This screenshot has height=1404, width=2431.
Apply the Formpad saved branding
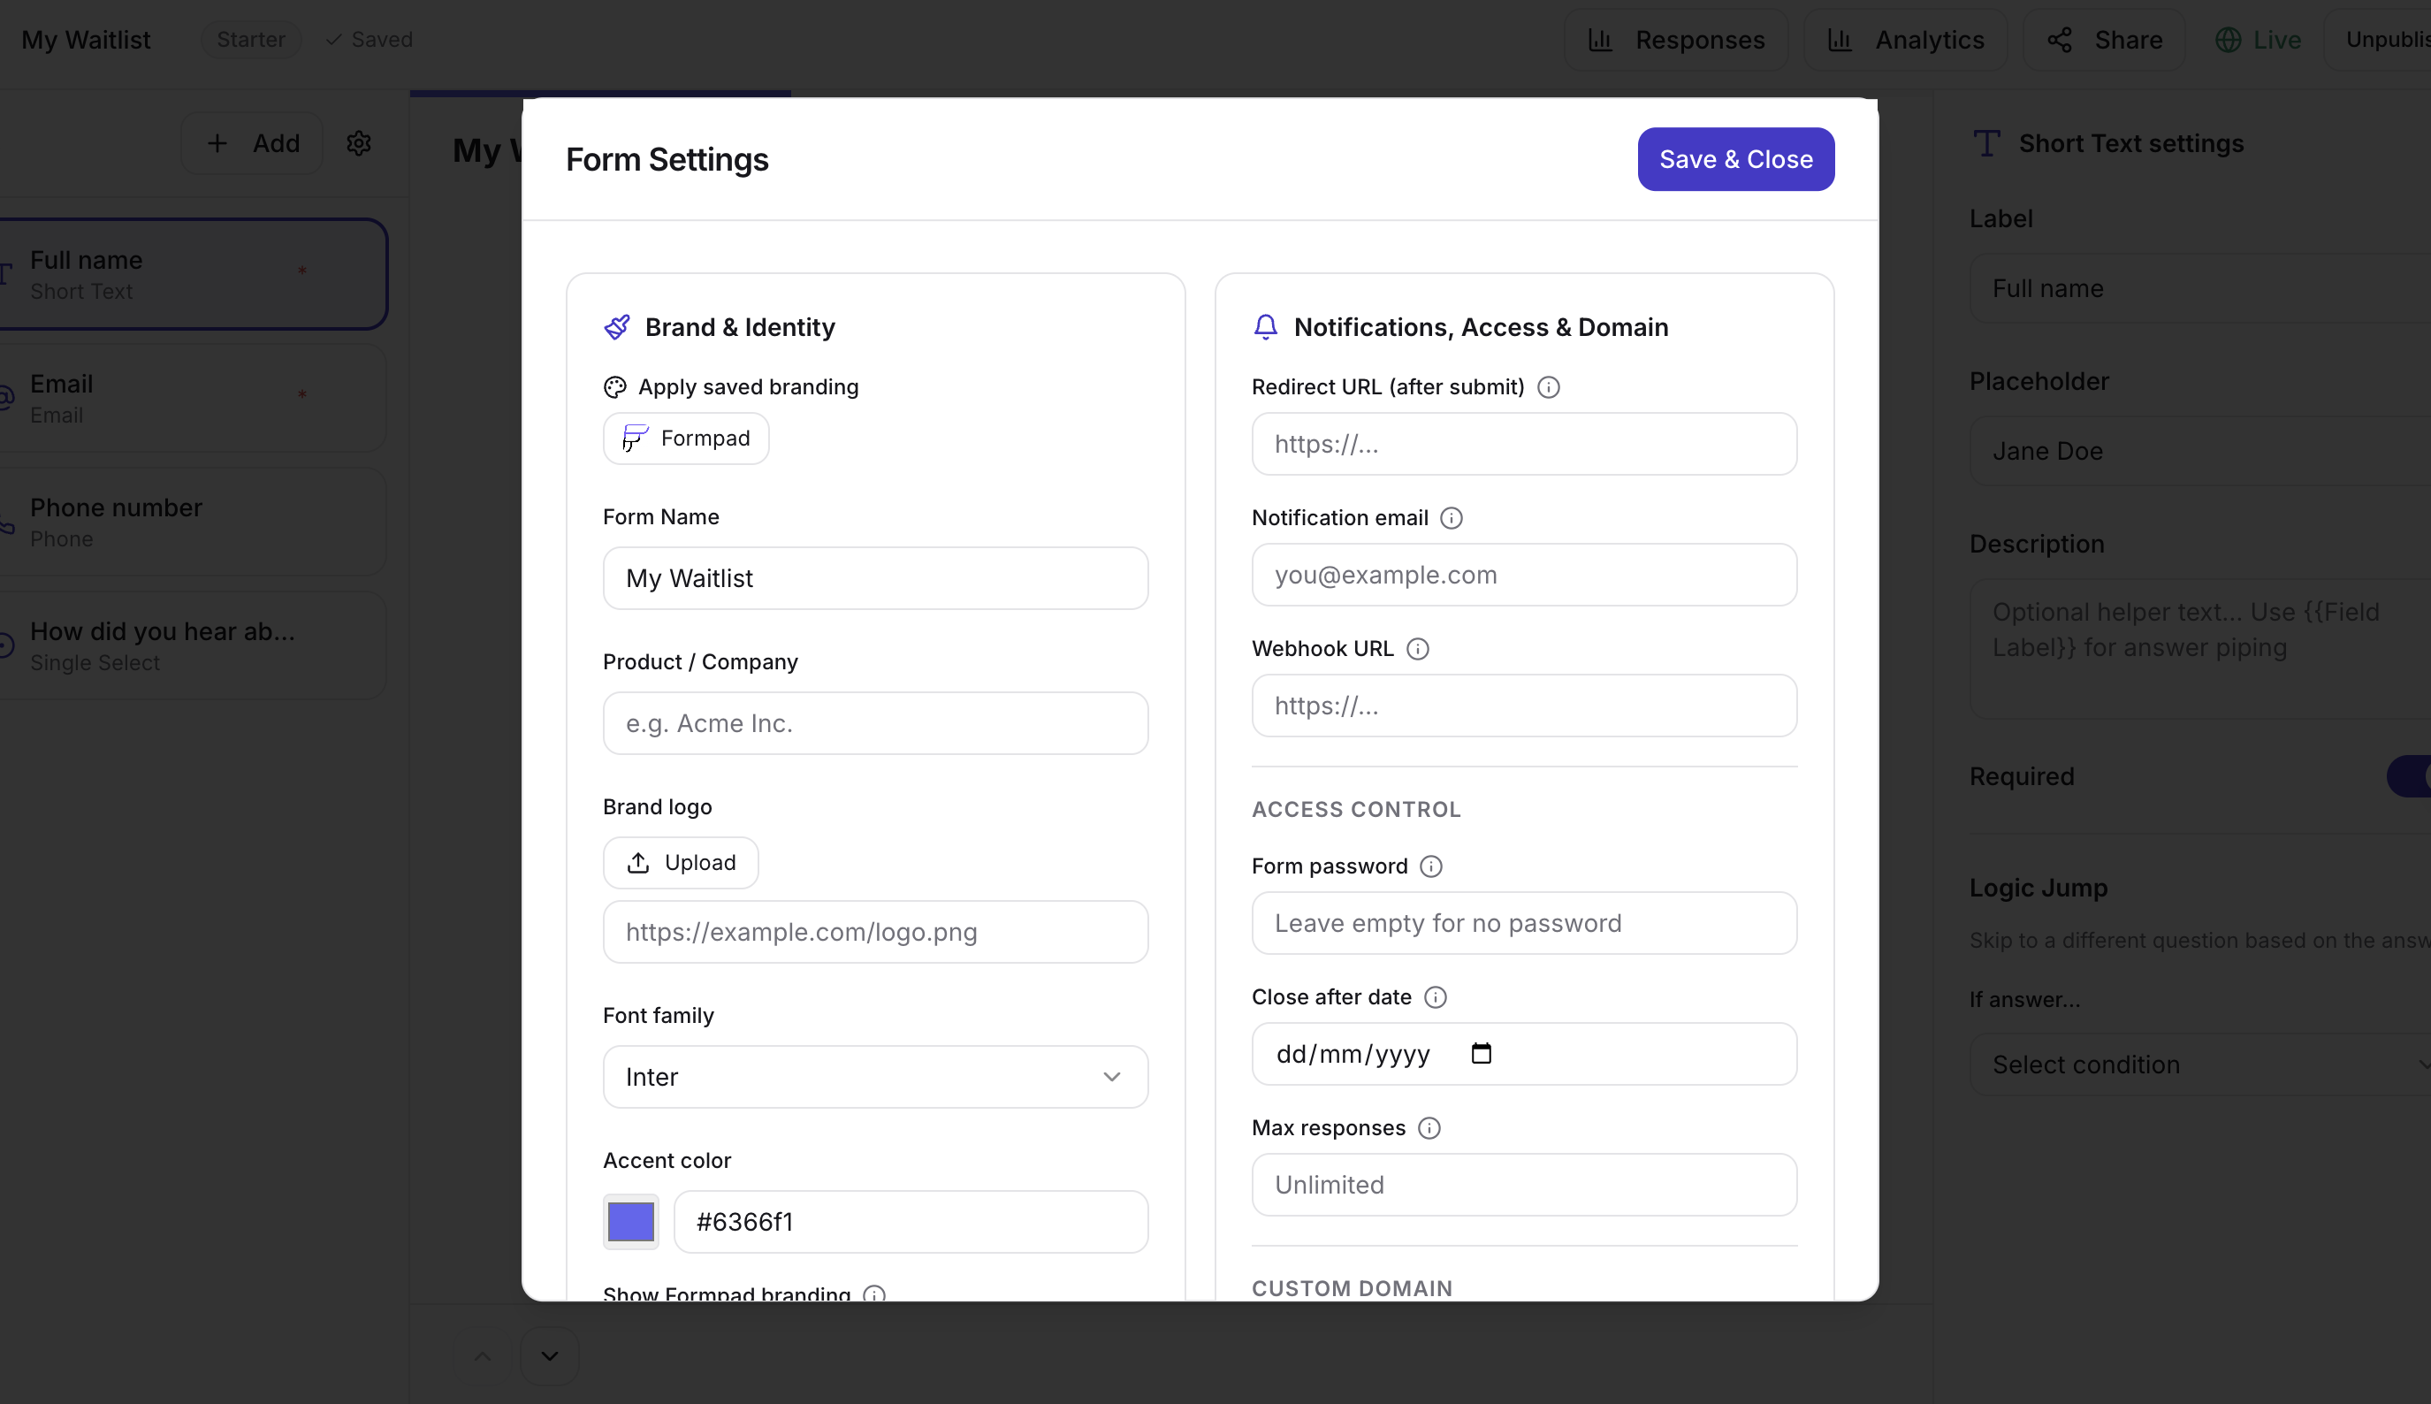(685, 438)
